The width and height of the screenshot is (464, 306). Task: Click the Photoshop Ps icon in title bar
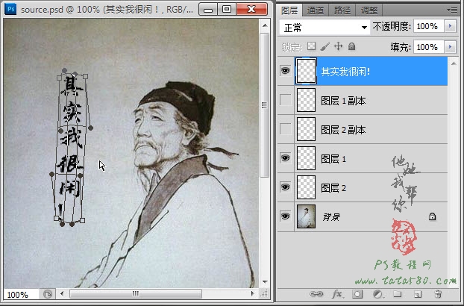pyautogui.click(x=10, y=10)
